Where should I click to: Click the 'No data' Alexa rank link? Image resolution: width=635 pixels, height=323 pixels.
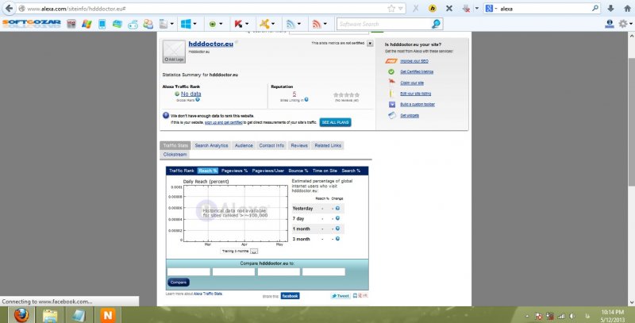(x=190, y=94)
